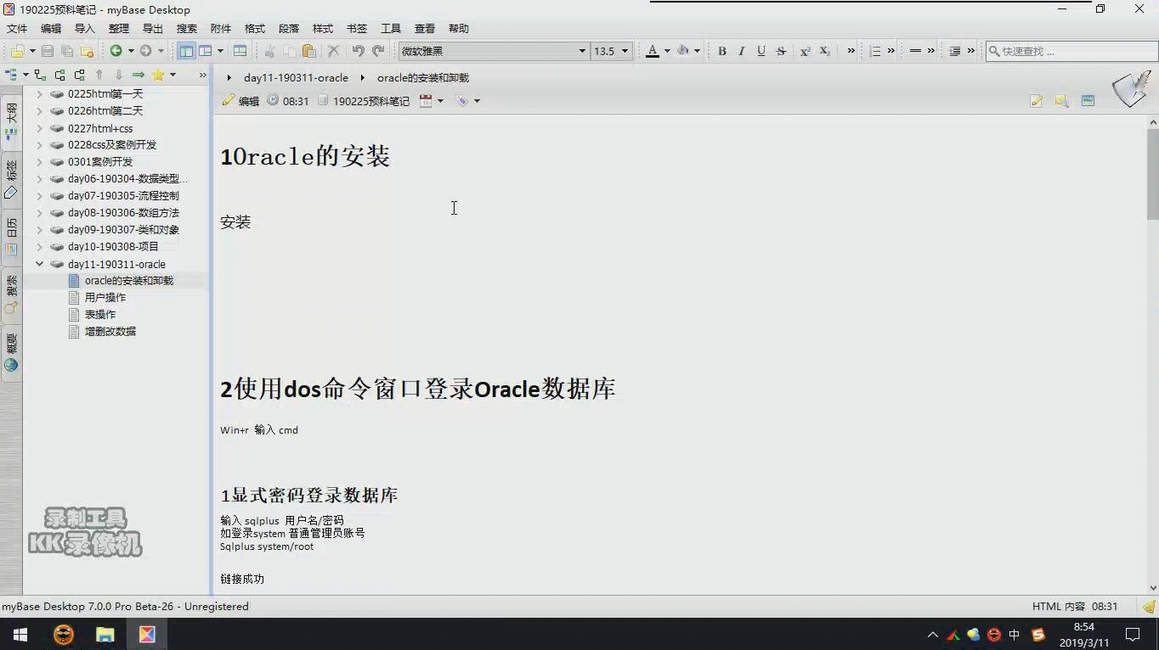The image size is (1159, 650).
Task: Select the 表操作 note
Action: 100,315
